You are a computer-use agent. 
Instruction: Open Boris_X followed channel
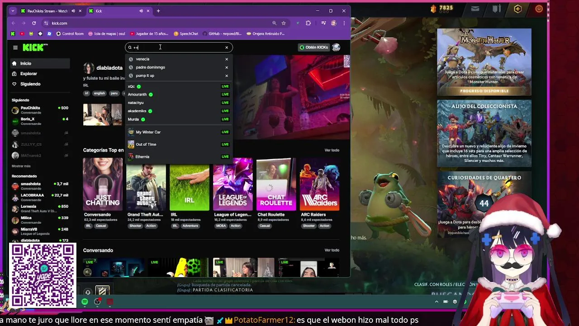[x=40, y=121]
